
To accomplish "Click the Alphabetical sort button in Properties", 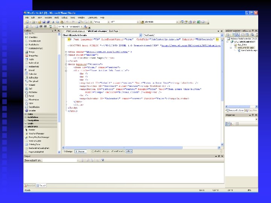I will (x=231, y=124).
